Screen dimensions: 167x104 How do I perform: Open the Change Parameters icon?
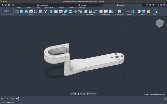pyautogui.click(x=80, y=11)
